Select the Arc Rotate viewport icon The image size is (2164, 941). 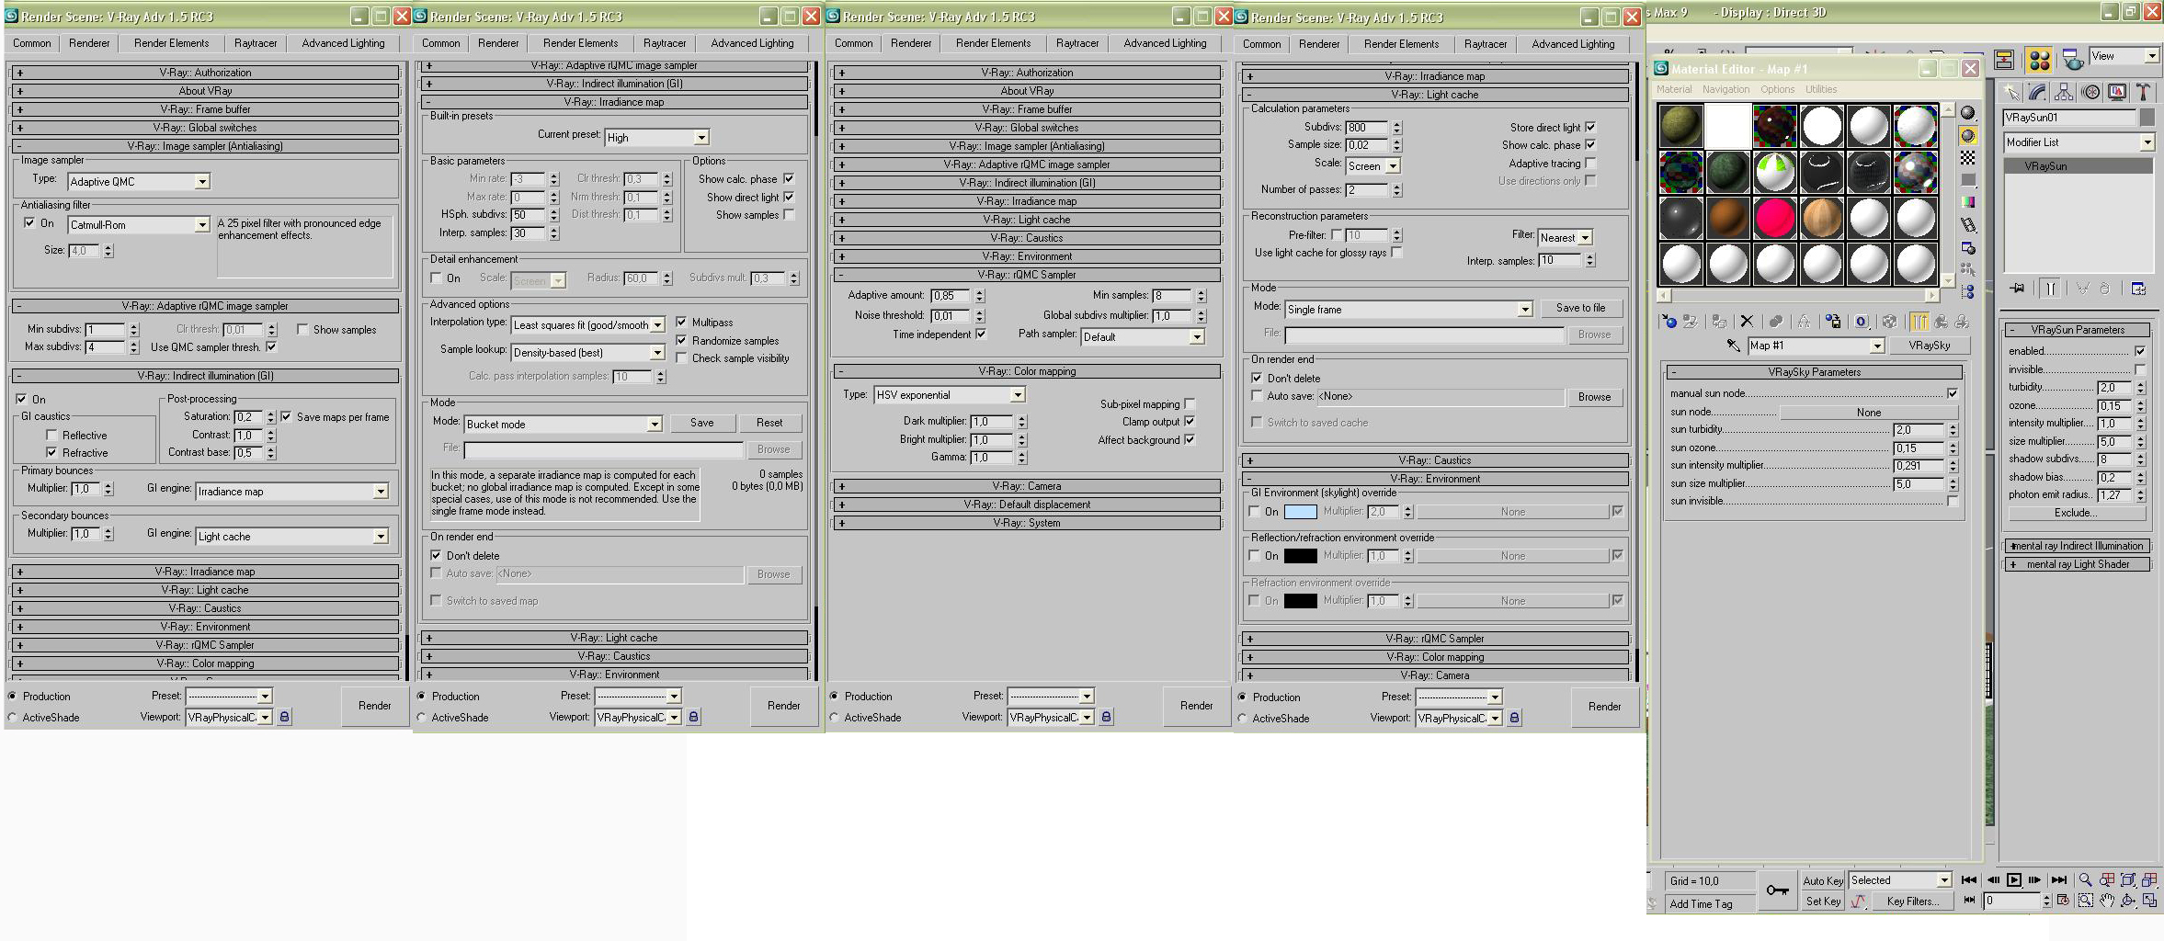[x=2128, y=901]
